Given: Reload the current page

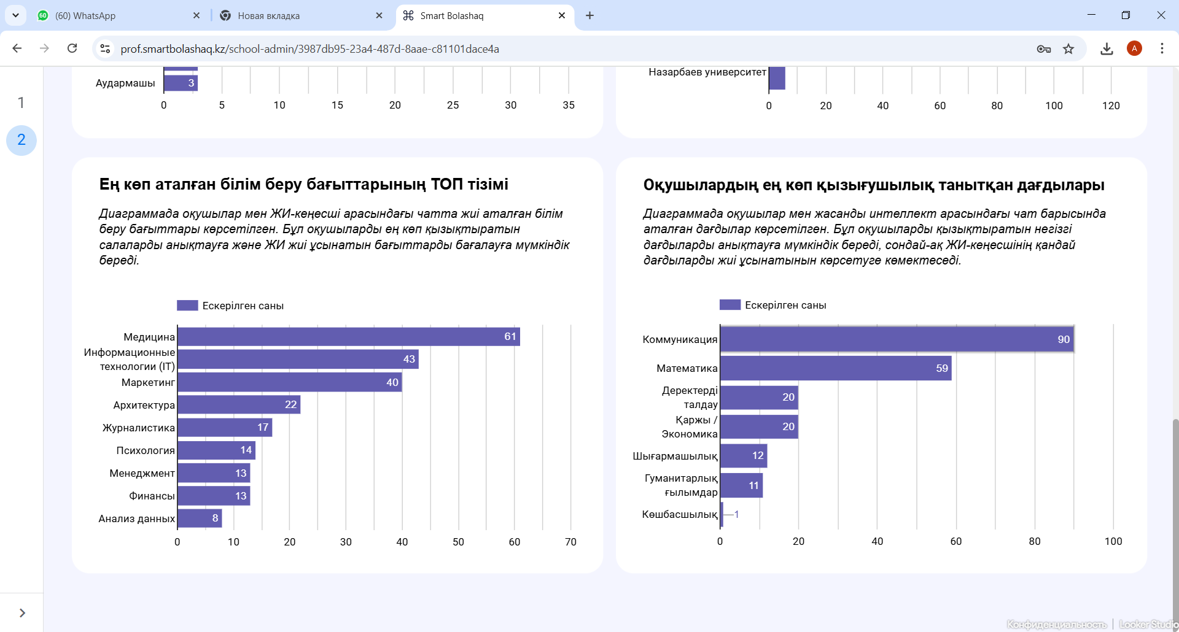Looking at the screenshot, I should tap(72, 48).
